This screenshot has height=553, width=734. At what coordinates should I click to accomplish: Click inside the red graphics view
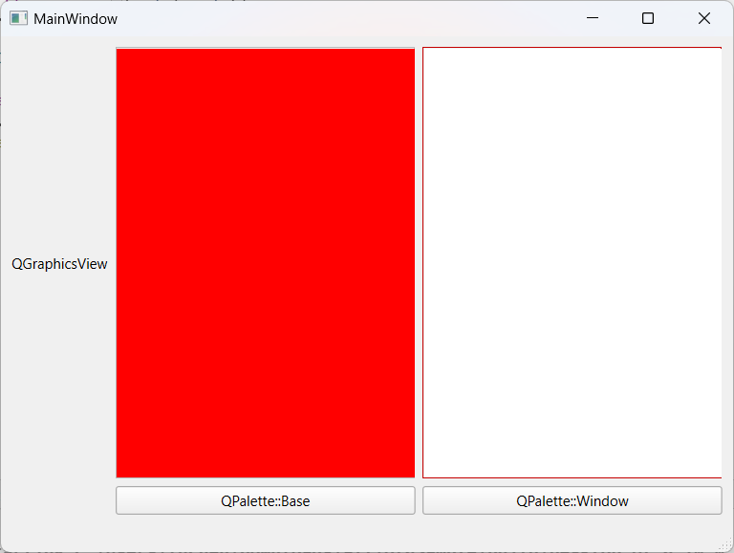tap(266, 262)
